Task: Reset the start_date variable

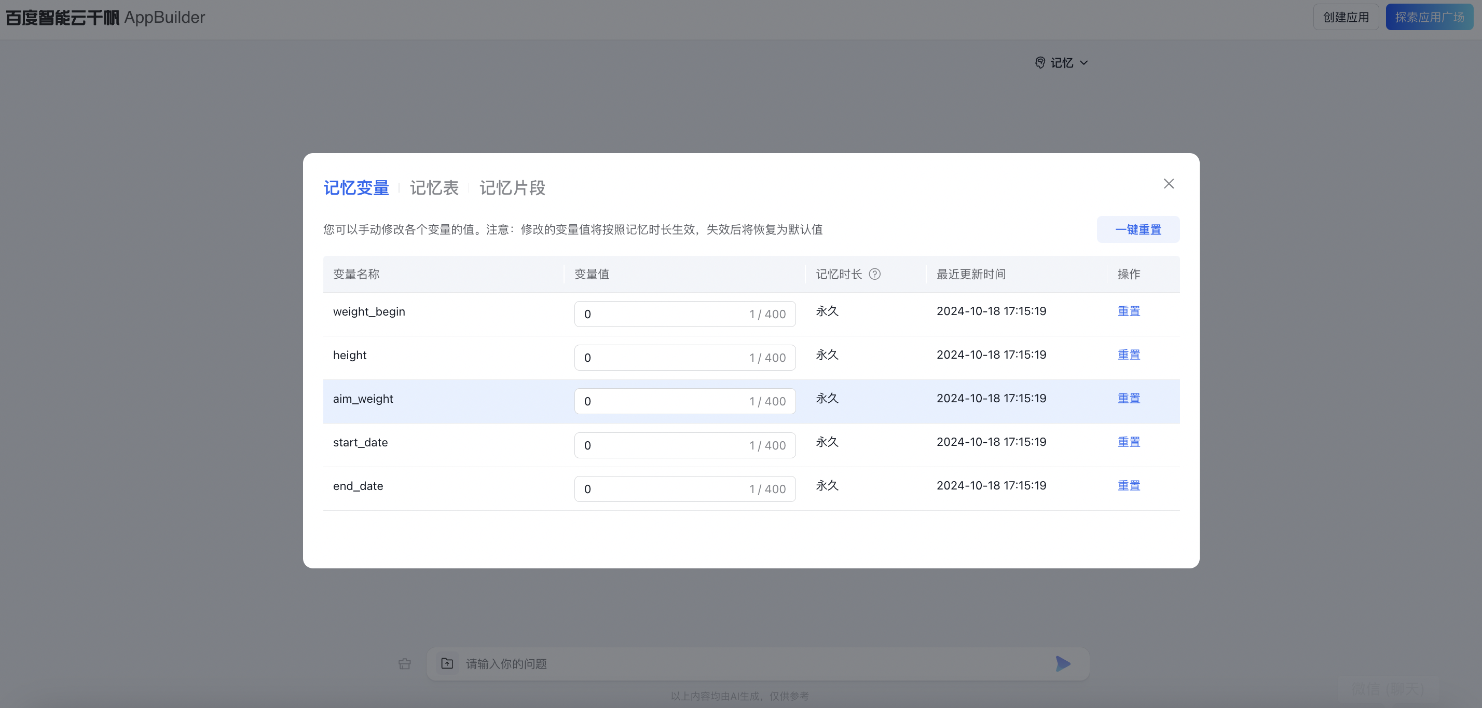Action: pyautogui.click(x=1129, y=443)
